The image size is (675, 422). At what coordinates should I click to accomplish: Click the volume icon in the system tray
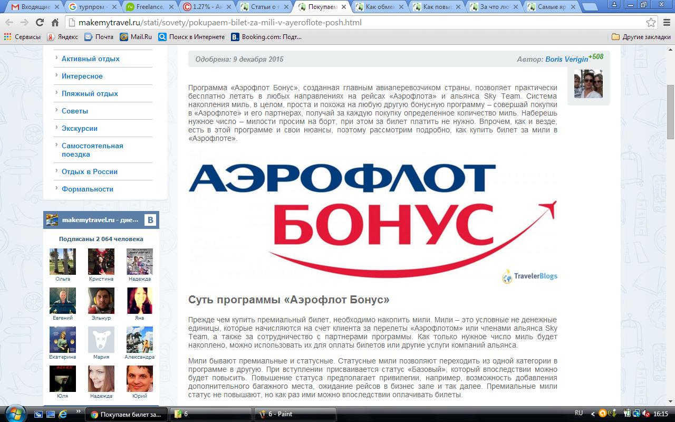[x=646, y=414]
